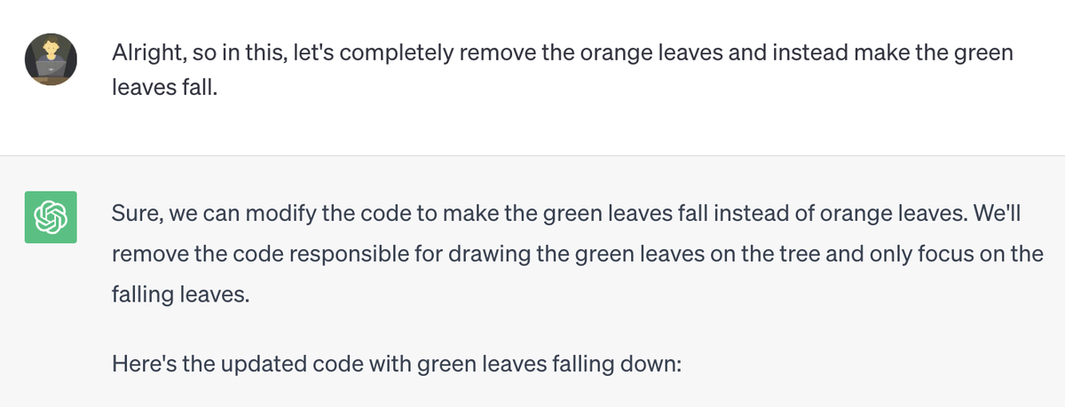Viewport: 1065px width, 407px height.
Task: Click the line starting "remove the code responsible"
Action: tap(577, 254)
